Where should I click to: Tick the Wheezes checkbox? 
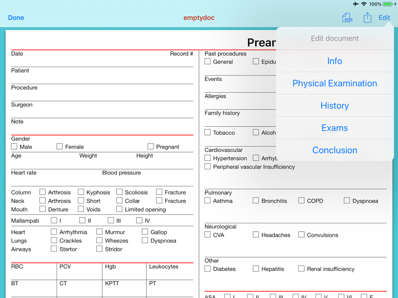point(99,240)
